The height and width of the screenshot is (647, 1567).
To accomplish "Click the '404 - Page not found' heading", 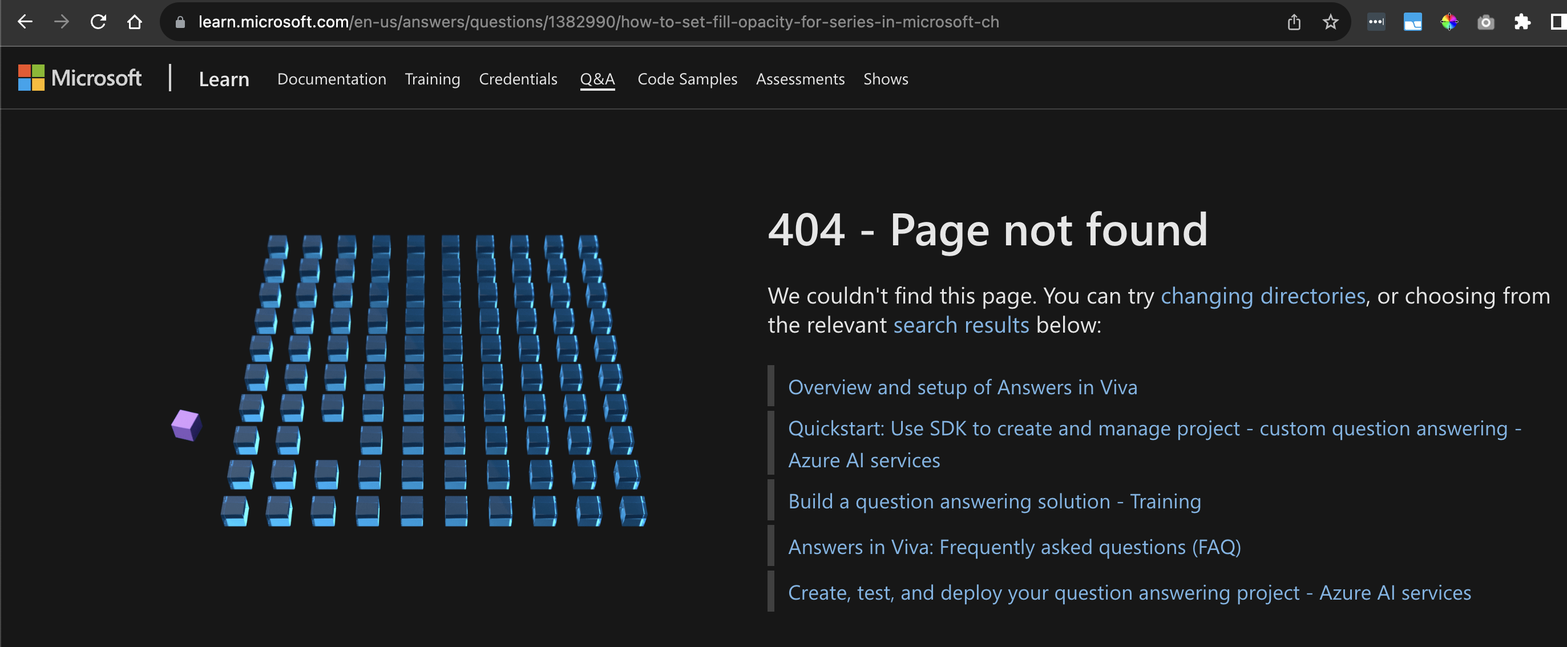I will point(987,230).
